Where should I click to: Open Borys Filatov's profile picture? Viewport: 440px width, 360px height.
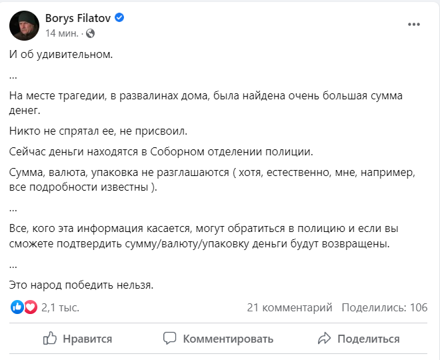(x=23, y=25)
